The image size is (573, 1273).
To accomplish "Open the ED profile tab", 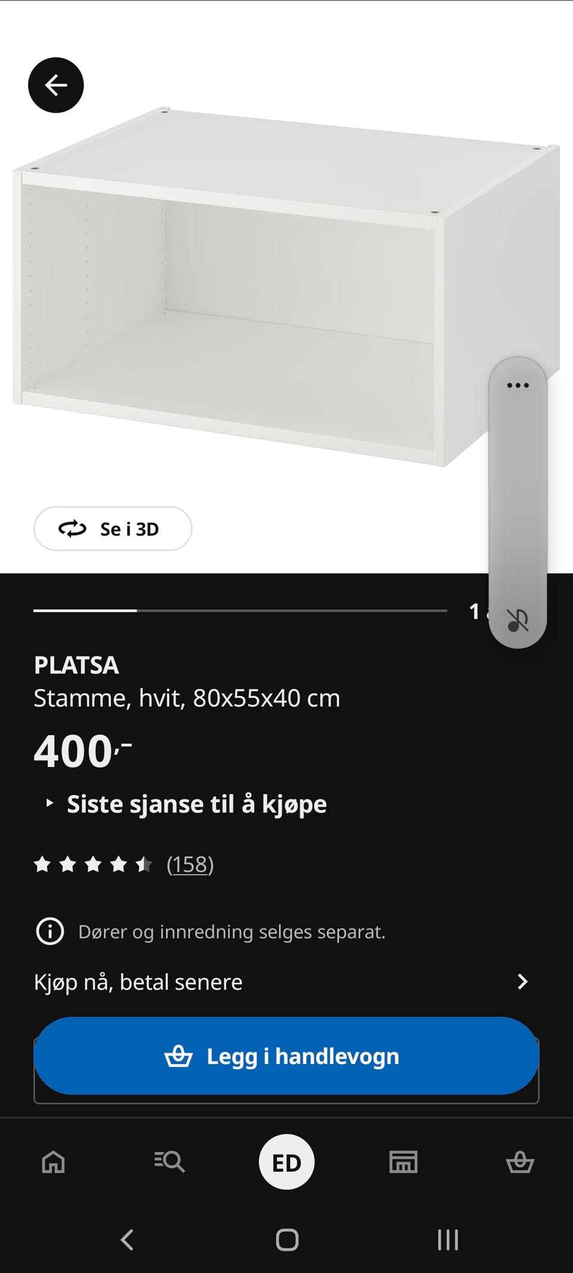I will click(x=286, y=1162).
